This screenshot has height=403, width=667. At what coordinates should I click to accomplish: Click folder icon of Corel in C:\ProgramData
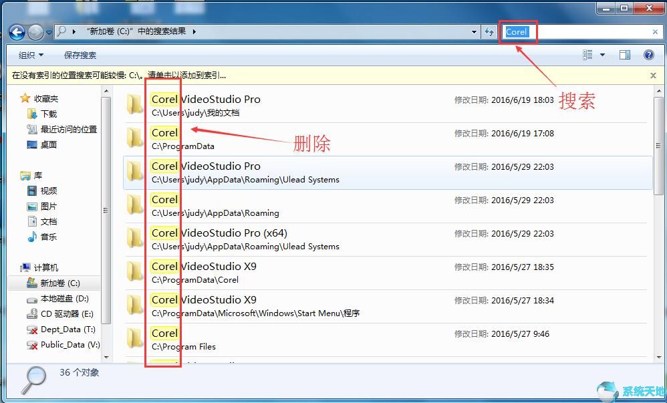tap(134, 138)
